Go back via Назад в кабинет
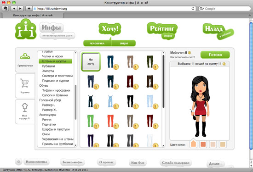 pos(218,32)
